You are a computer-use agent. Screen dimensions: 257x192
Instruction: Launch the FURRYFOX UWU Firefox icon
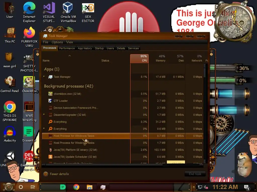[x=29, y=37]
